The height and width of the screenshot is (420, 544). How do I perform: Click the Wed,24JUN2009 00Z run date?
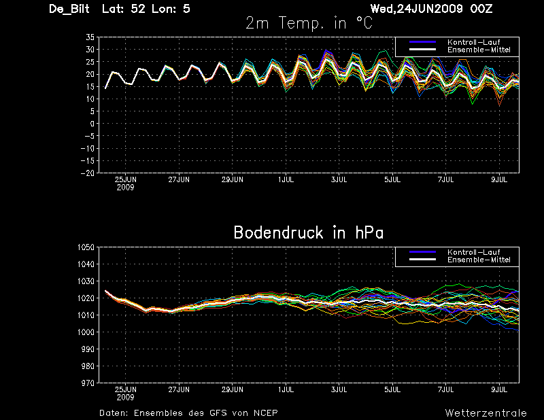point(431,9)
